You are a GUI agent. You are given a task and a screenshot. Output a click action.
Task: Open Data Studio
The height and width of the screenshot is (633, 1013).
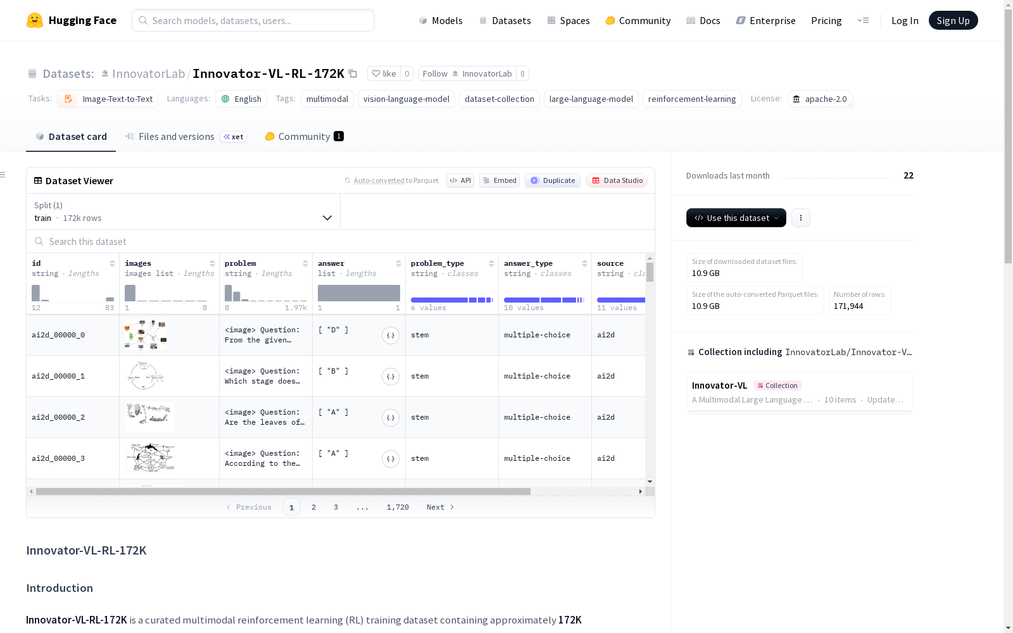617,180
